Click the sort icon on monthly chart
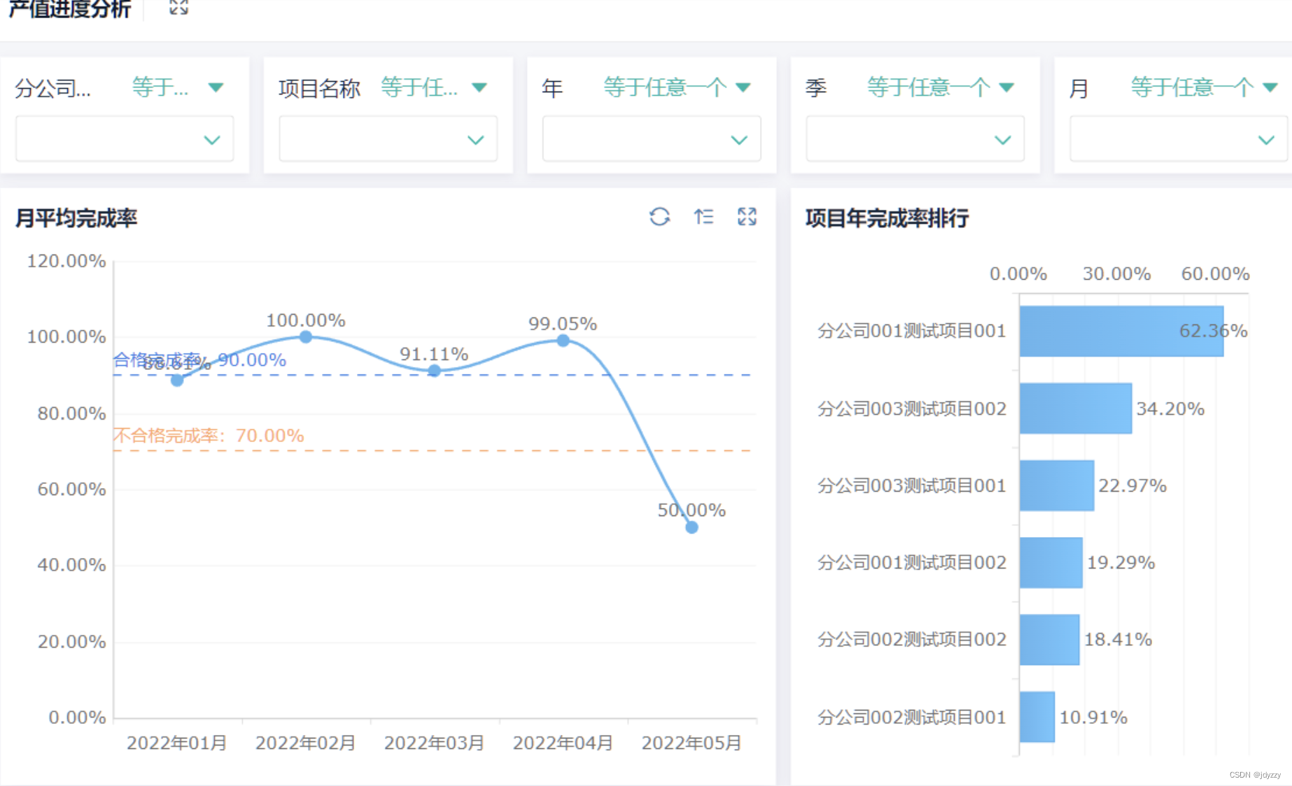Viewport: 1292px width, 786px height. click(x=703, y=217)
